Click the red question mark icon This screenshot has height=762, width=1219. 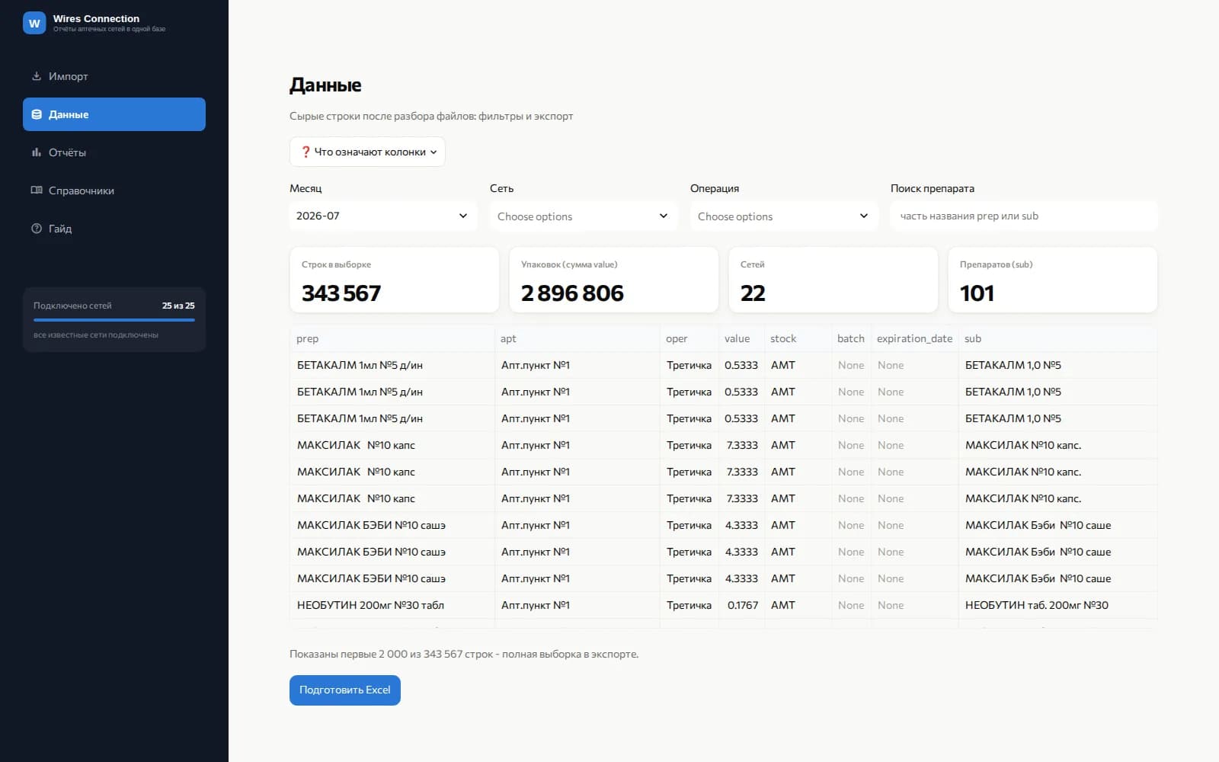306,152
